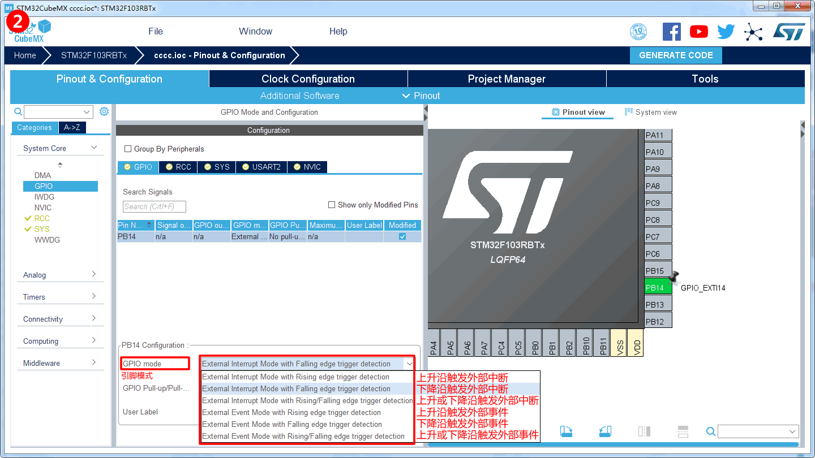Open the ST Facebook page icon
Viewport: 815px width, 458px height.
(x=671, y=32)
